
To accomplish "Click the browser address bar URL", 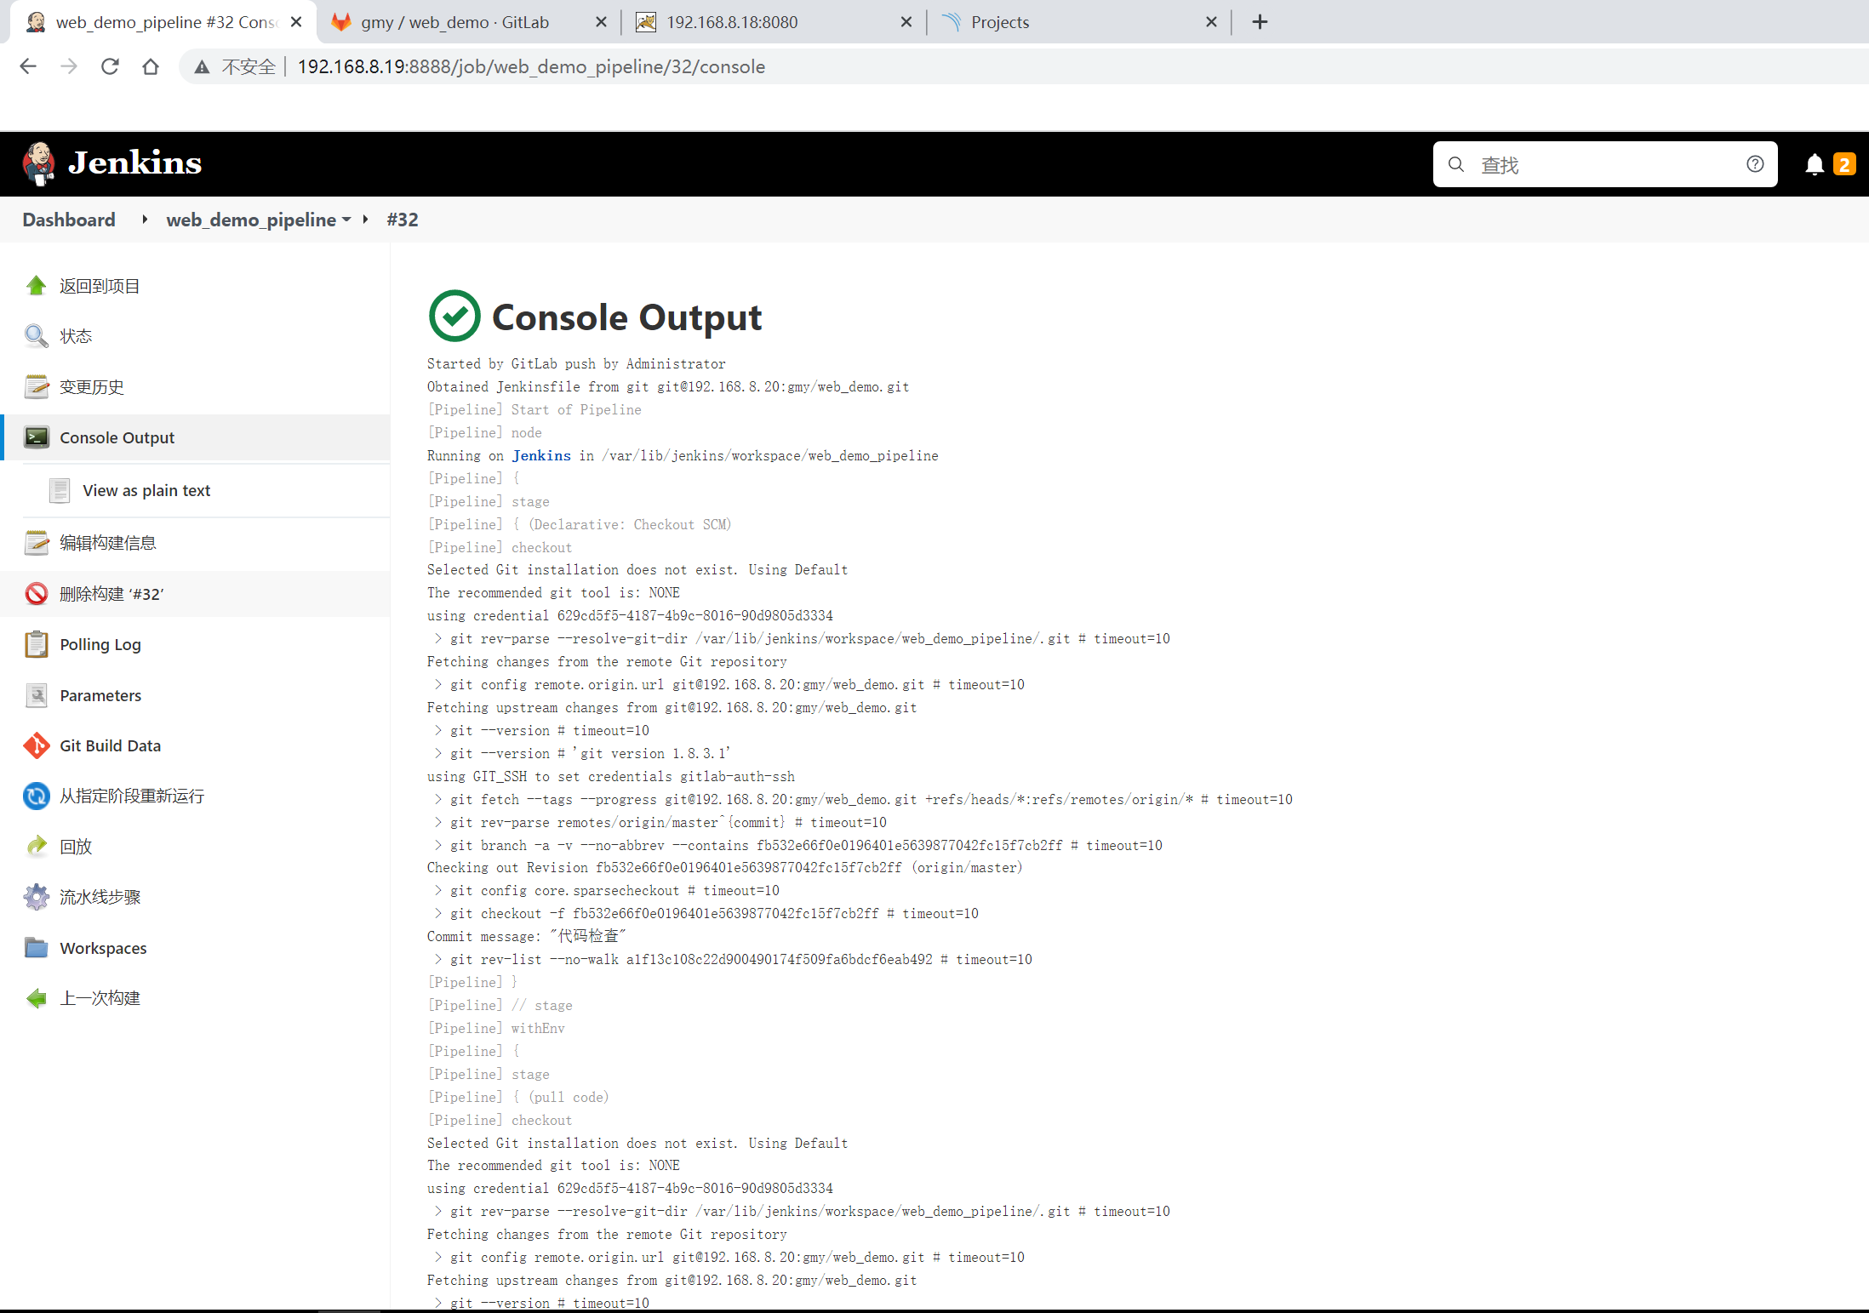I will pos(531,66).
